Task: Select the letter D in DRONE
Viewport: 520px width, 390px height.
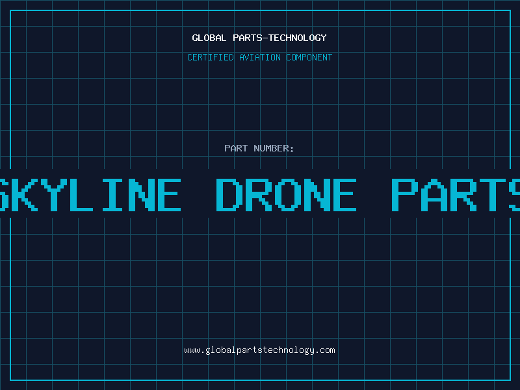Action: coord(228,194)
